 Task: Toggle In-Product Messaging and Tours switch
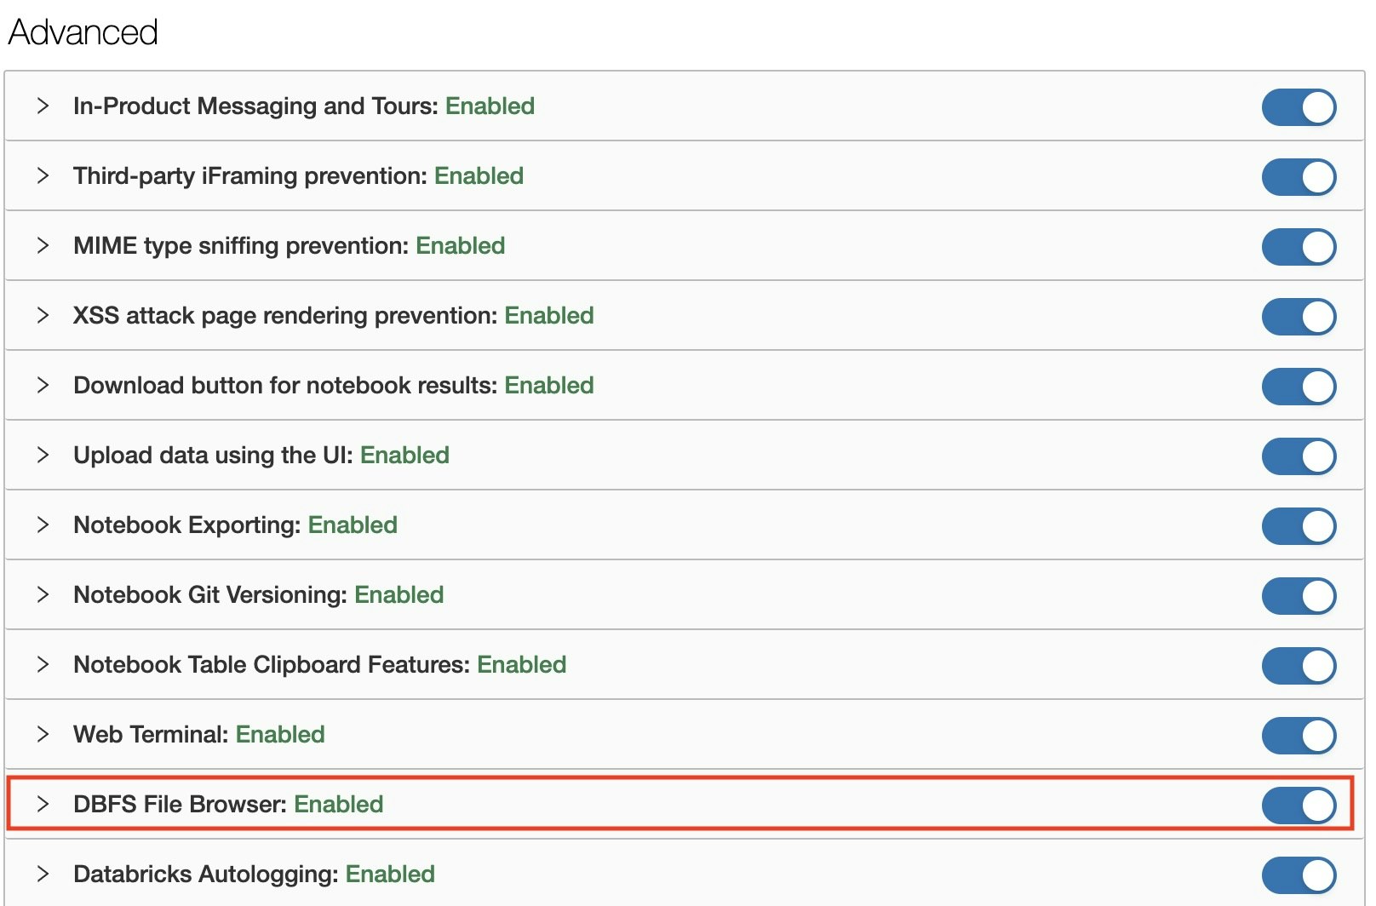[1299, 107]
